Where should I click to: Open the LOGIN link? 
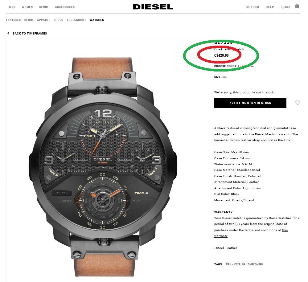coord(285,7)
